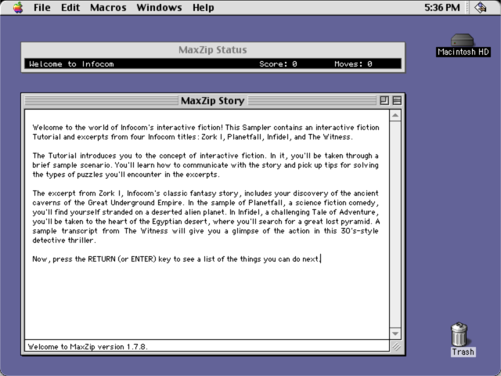Click the line starting 'The excerpt from Zork I'
This screenshot has width=501, height=376.
205,193
